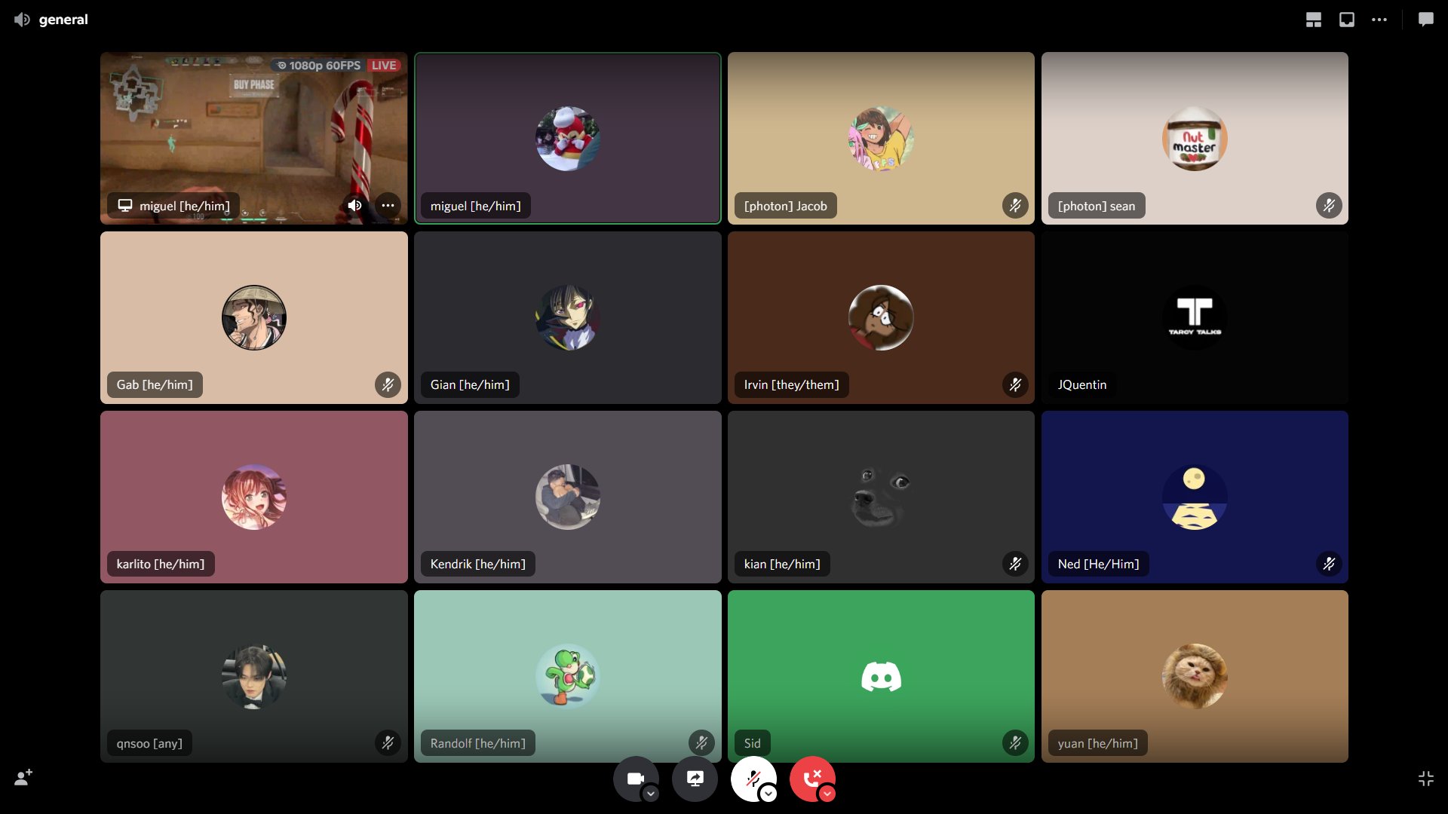Click the speaker icon beside general
This screenshot has height=814, width=1448.
[x=22, y=20]
